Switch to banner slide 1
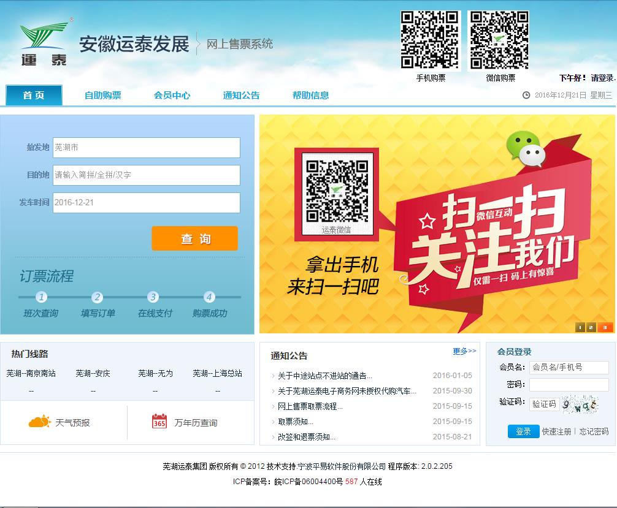This screenshot has height=508, width=617. point(580,327)
